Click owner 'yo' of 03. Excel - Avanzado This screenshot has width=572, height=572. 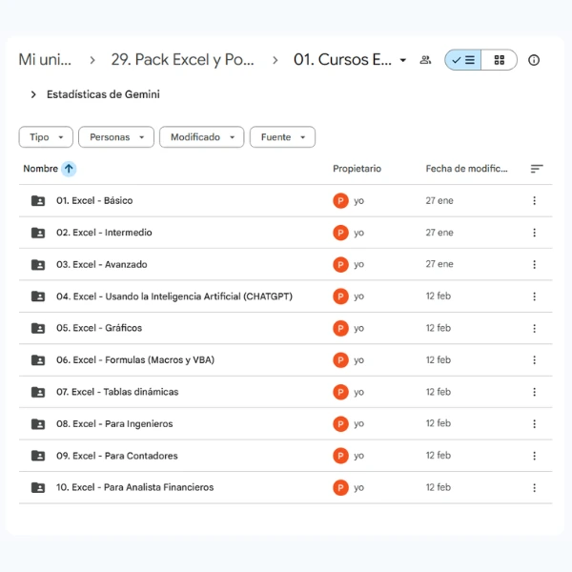(359, 264)
